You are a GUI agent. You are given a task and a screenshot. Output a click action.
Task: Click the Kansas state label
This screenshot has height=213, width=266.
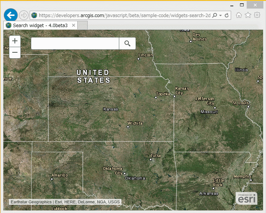111,109
